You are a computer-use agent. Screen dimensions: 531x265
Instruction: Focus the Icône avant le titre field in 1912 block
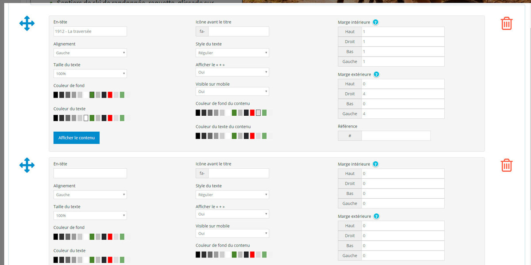(239, 31)
